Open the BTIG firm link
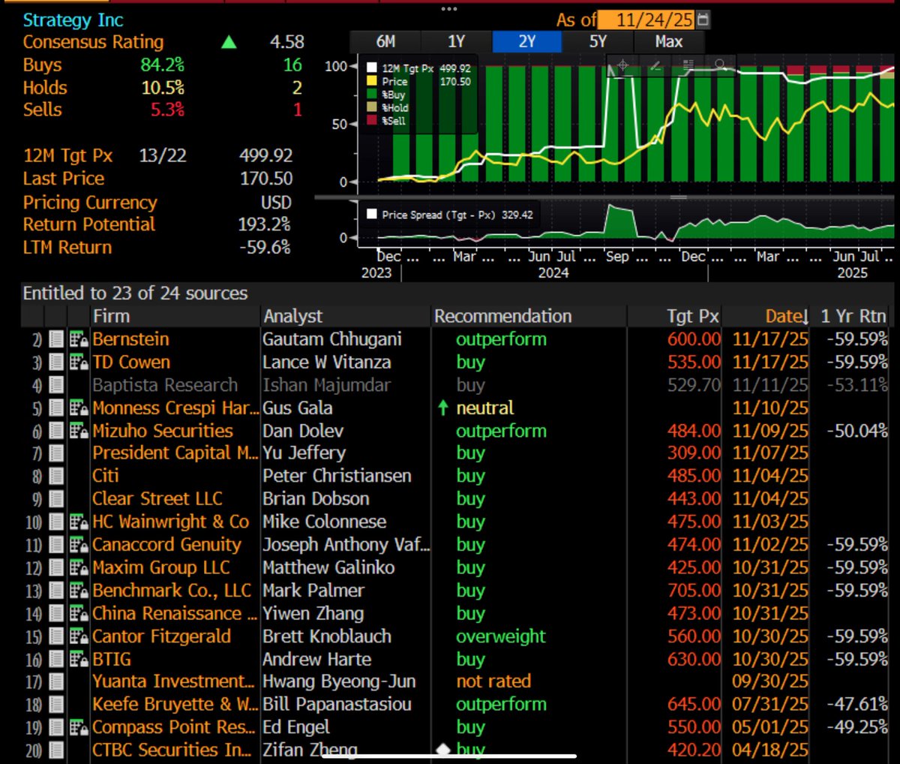Screen dimensions: 900x764 point(112,660)
